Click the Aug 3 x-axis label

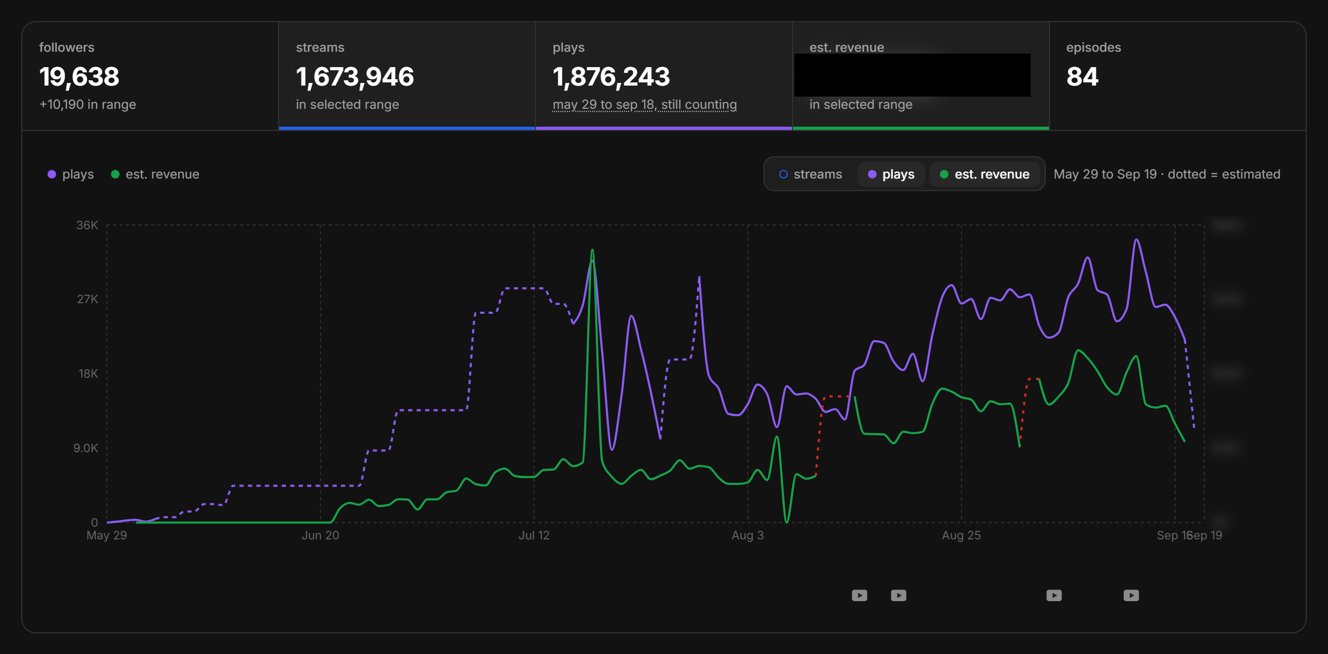point(748,536)
